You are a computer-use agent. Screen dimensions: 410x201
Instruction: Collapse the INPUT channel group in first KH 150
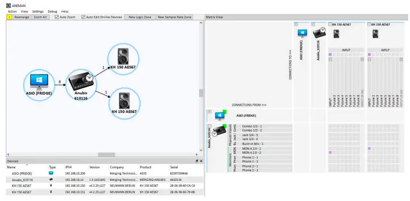(x=330, y=60)
